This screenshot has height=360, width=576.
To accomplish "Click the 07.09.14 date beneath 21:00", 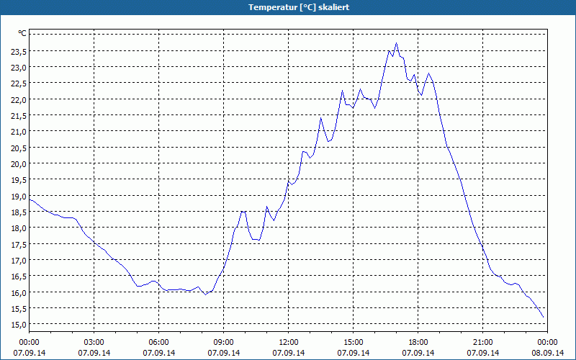I will tap(482, 353).
